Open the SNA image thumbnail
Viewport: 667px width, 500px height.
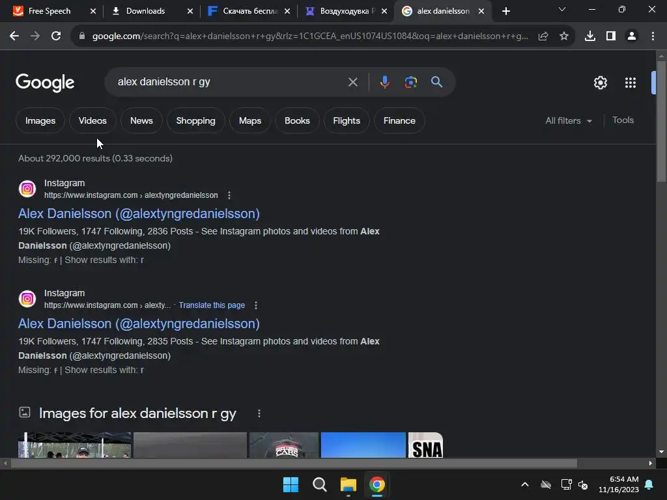point(425,445)
